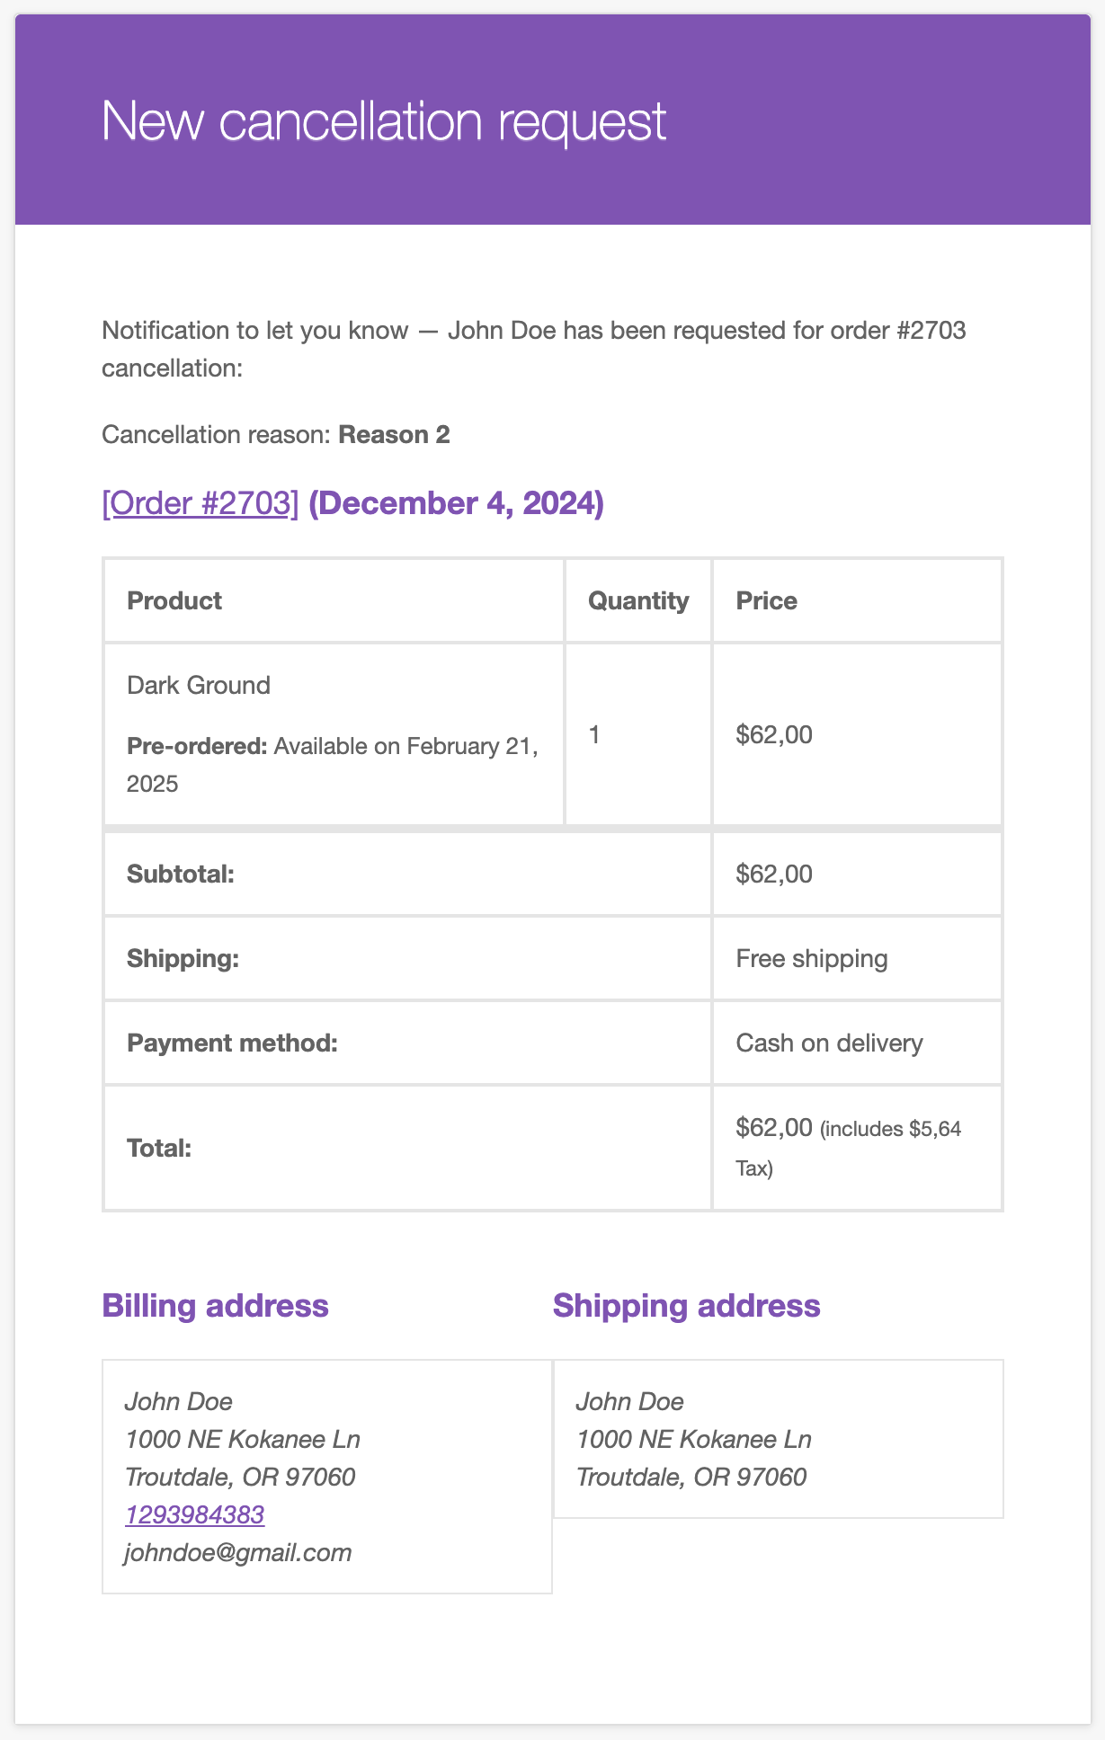
Task: Click the includes $5,64 Tax note
Action: point(849,1149)
